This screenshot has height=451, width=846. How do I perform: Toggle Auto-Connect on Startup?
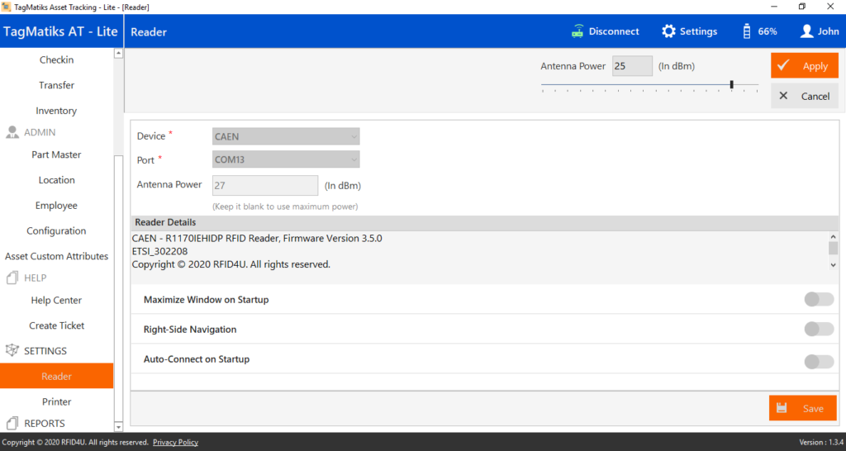pyautogui.click(x=819, y=362)
